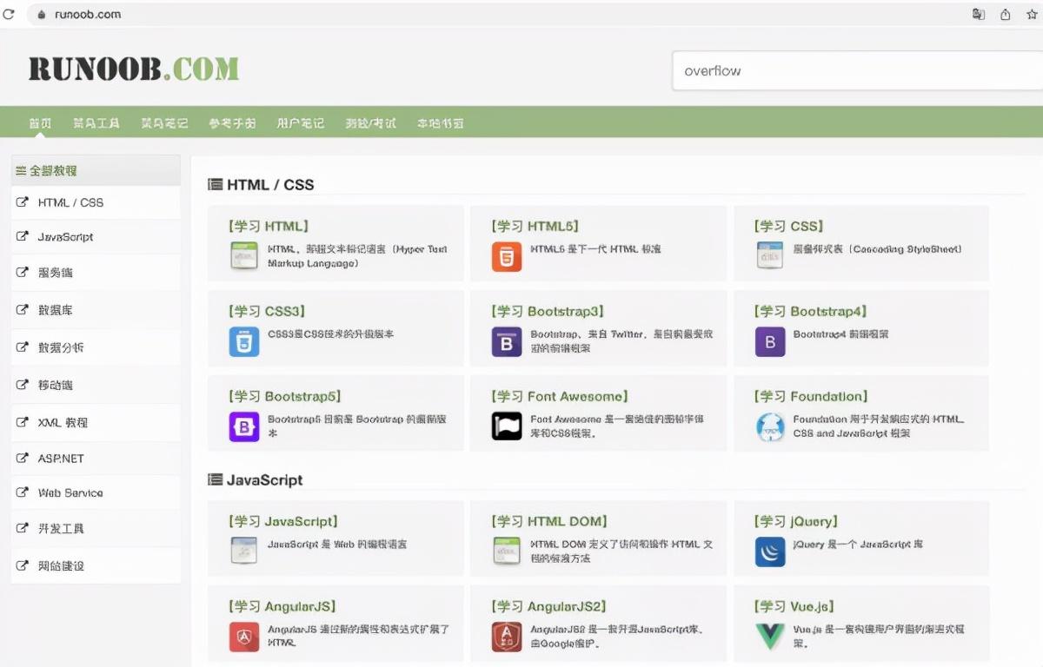This screenshot has height=667, width=1043.
Task: Click the search field containing overflow
Action: coord(857,70)
